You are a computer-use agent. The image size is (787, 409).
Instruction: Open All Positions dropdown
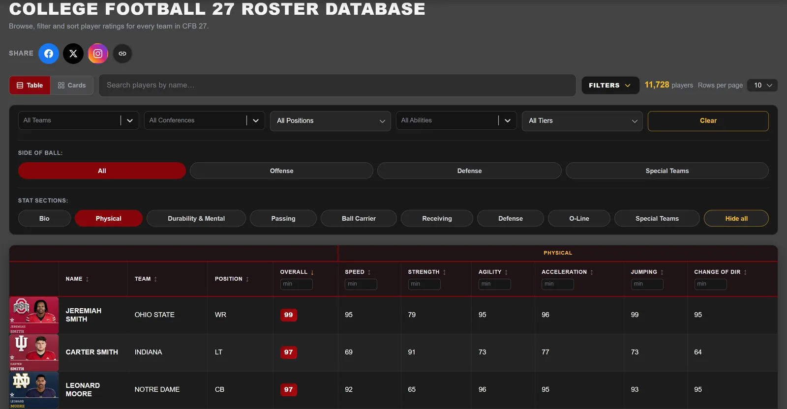(331, 121)
